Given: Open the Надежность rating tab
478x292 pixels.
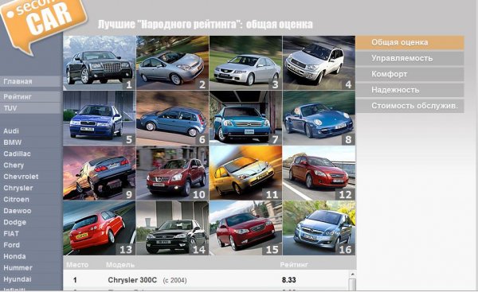Looking at the screenshot, I should pos(410,90).
